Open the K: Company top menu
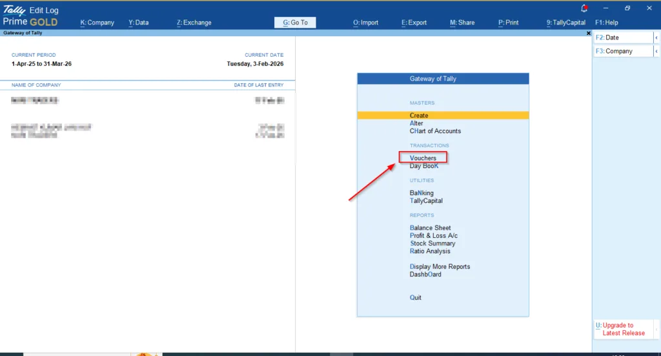This screenshot has height=356, width=661. pyautogui.click(x=97, y=23)
